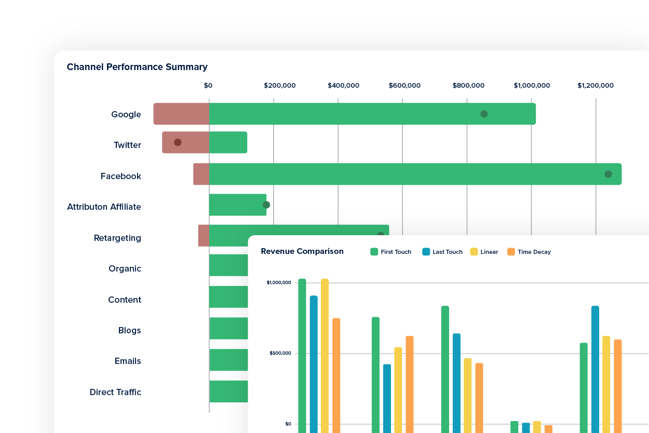This screenshot has height=433, width=649.
Task: Select the Organic channel label
Action: (x=125, y=268)
